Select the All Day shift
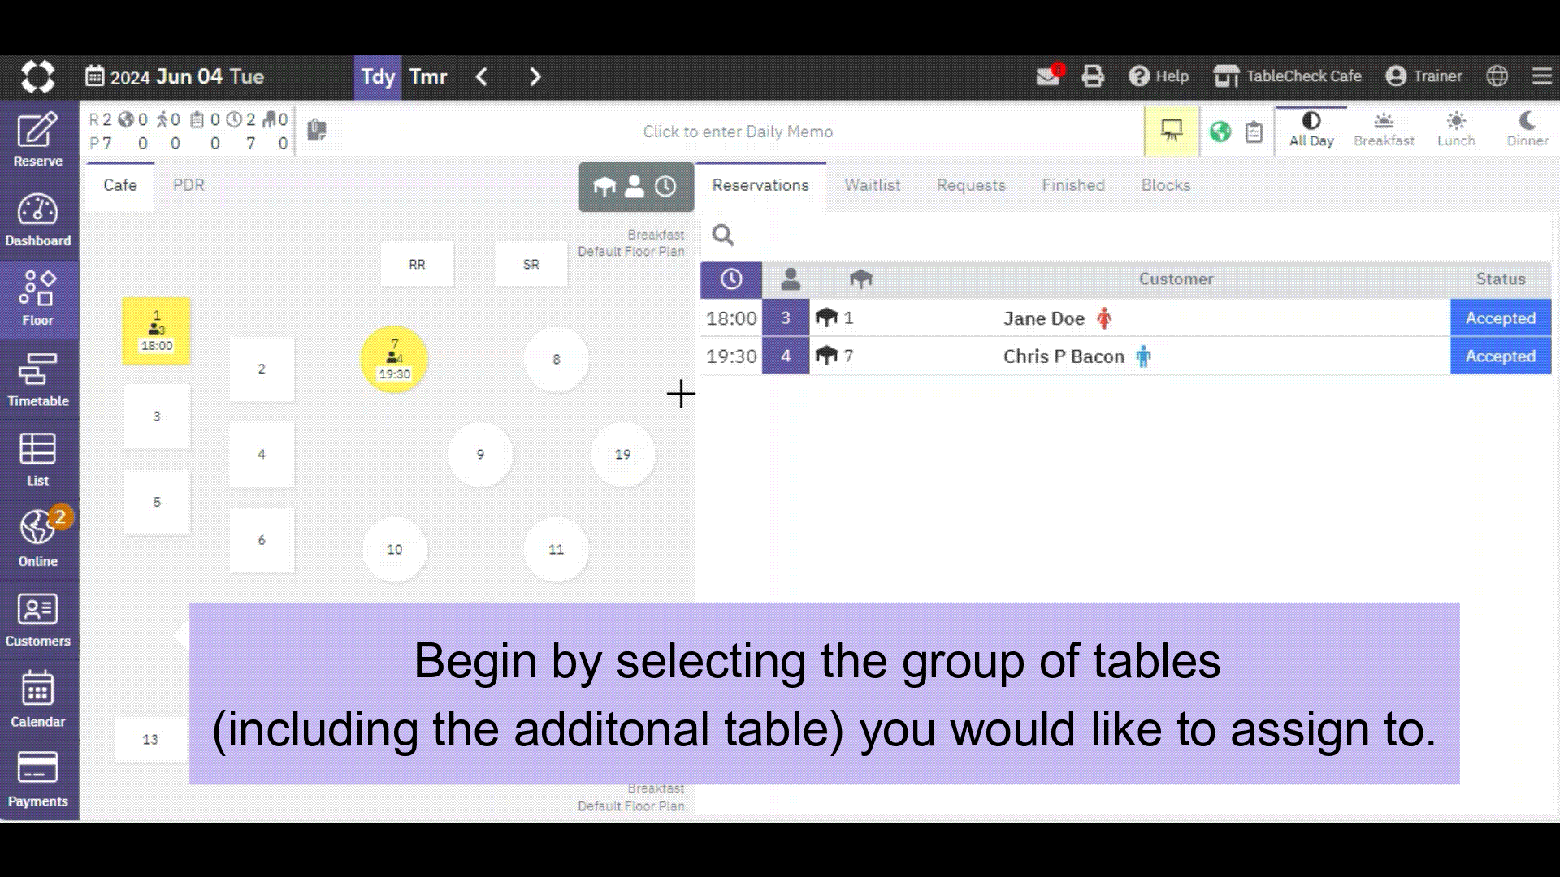Screen dimensions: 1560x877 [x=1311, y=130]
